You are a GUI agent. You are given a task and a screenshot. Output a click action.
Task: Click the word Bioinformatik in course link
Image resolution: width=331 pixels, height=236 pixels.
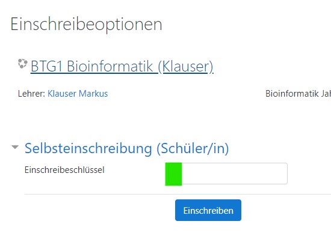[x=110, y=67]
